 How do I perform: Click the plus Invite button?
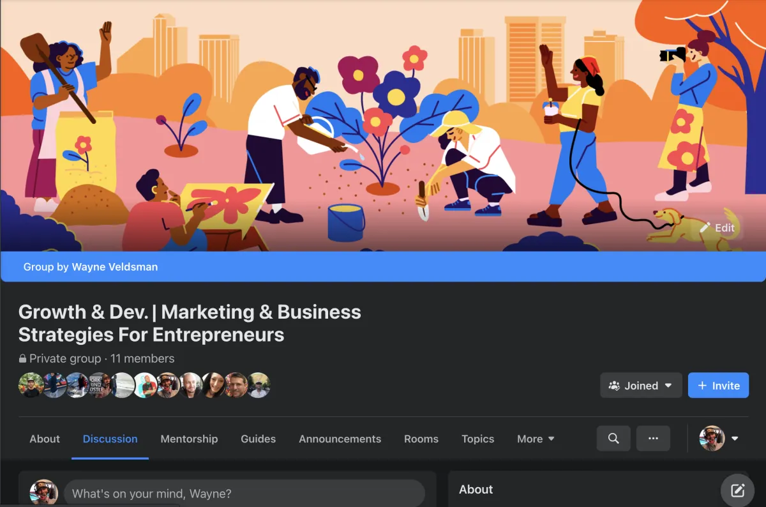coord(718,386)
